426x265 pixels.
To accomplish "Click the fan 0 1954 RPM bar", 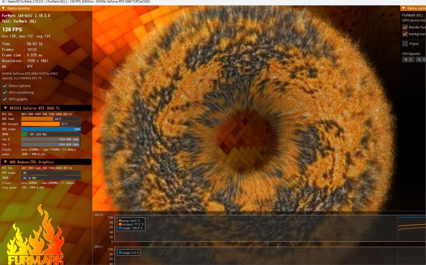I will click(51, 139).
